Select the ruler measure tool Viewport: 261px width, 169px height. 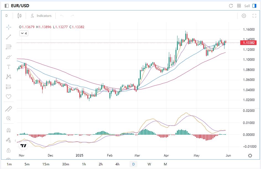click(9, 109)
